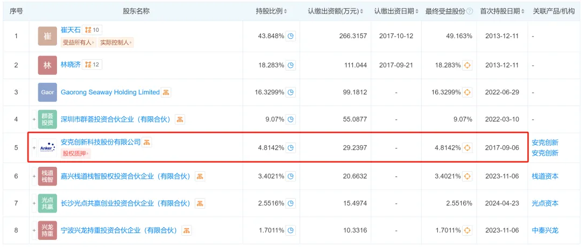Select the 2024-04-23 first holding date

tap(502, 203)
